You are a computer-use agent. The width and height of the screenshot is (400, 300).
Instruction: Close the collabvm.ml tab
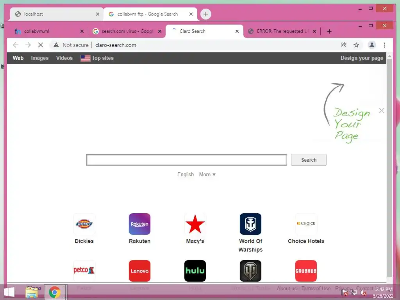click(x=82, y=31)
